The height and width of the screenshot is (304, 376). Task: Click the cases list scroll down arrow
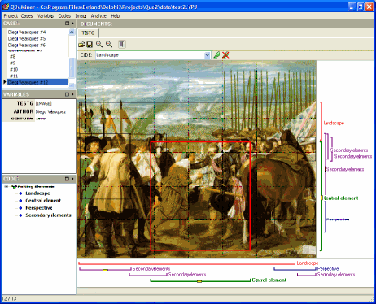click(72, 85)
